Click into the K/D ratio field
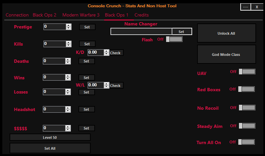Image resolution: width=265 pixels, height=156 pixels. [x=96, y=53]
